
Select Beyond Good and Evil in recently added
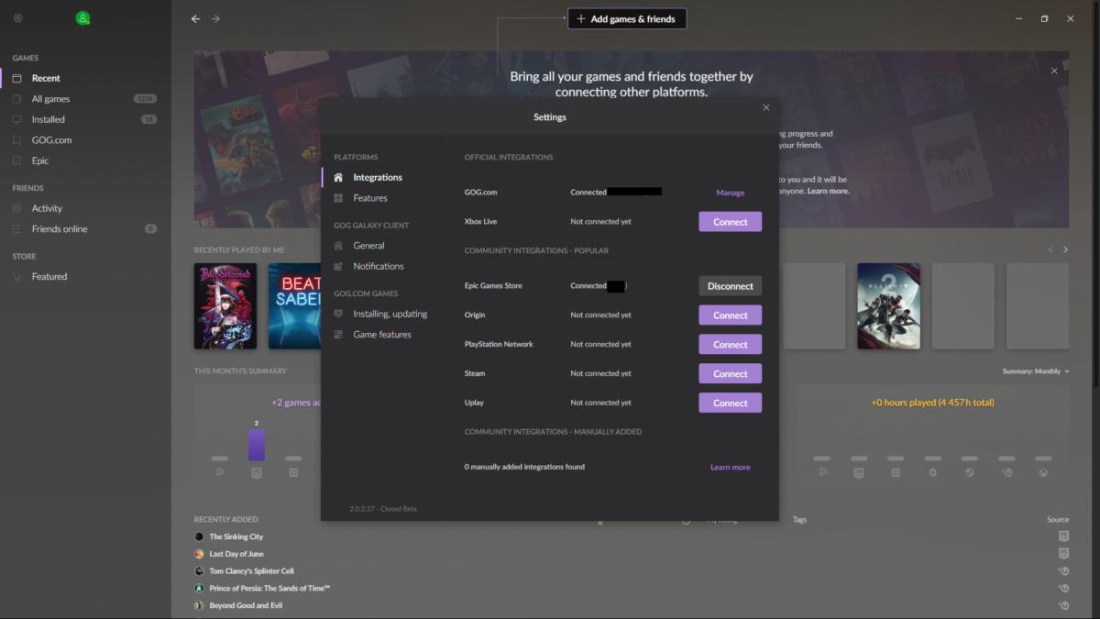pos(246,605)
